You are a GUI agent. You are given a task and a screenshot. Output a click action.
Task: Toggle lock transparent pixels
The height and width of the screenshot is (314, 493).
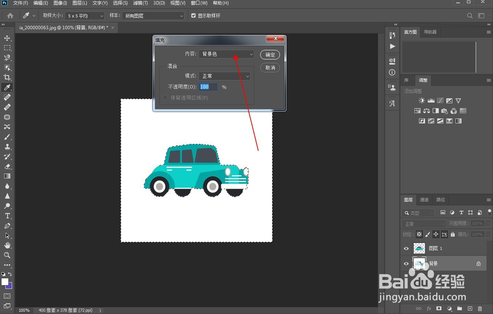tap(419, 234)
